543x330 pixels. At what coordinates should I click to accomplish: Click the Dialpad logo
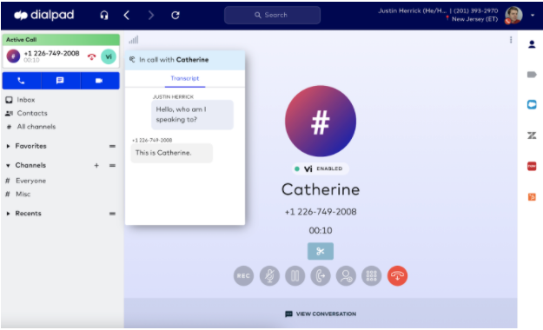click(43, 15)
